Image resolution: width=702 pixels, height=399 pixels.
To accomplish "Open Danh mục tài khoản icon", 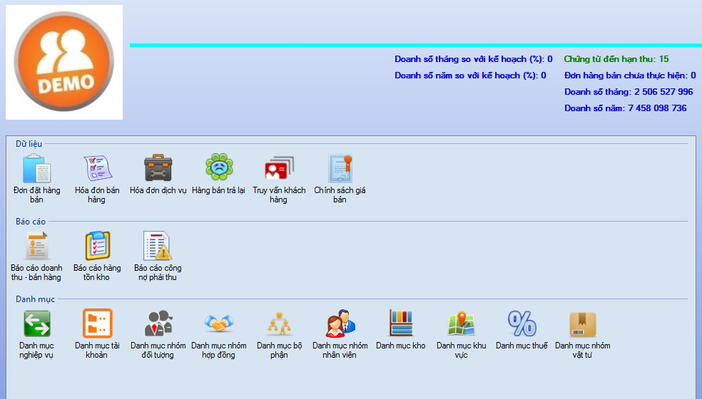I will point(97,323).
